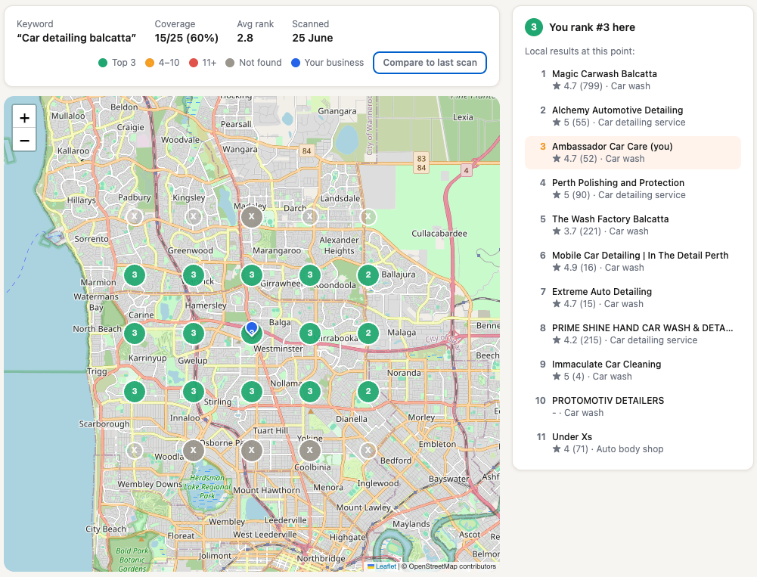Select not-found X marker at Padbury
Screen dimensions: 757x577
[135, 217]
